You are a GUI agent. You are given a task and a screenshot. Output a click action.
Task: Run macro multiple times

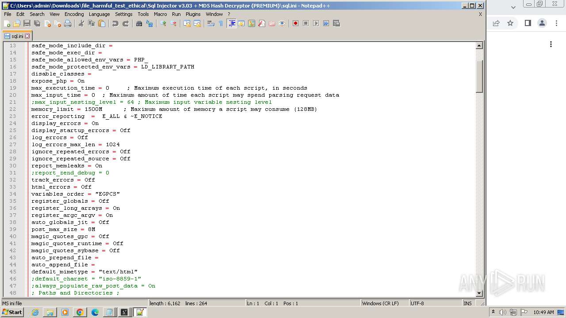pyautogui.click(x=326, y=23)
